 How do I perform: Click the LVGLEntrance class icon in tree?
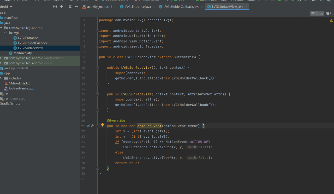coord(15,38)
